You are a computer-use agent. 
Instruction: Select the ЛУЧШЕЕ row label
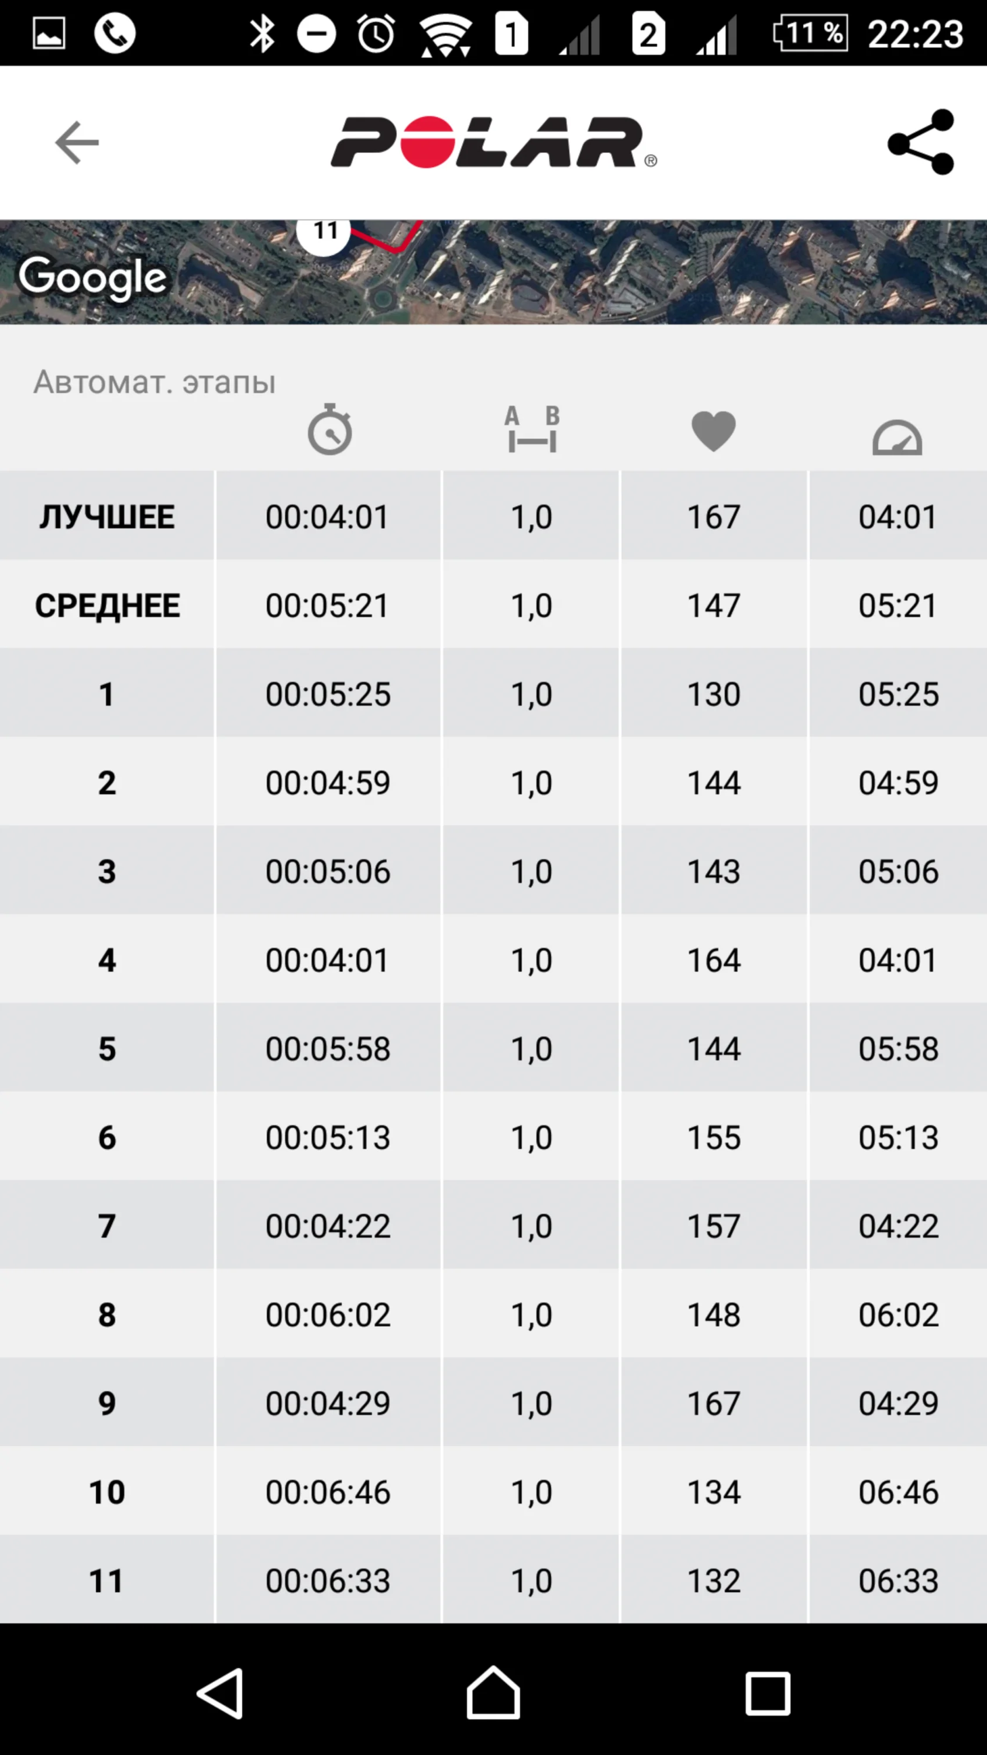click(107, 517)
